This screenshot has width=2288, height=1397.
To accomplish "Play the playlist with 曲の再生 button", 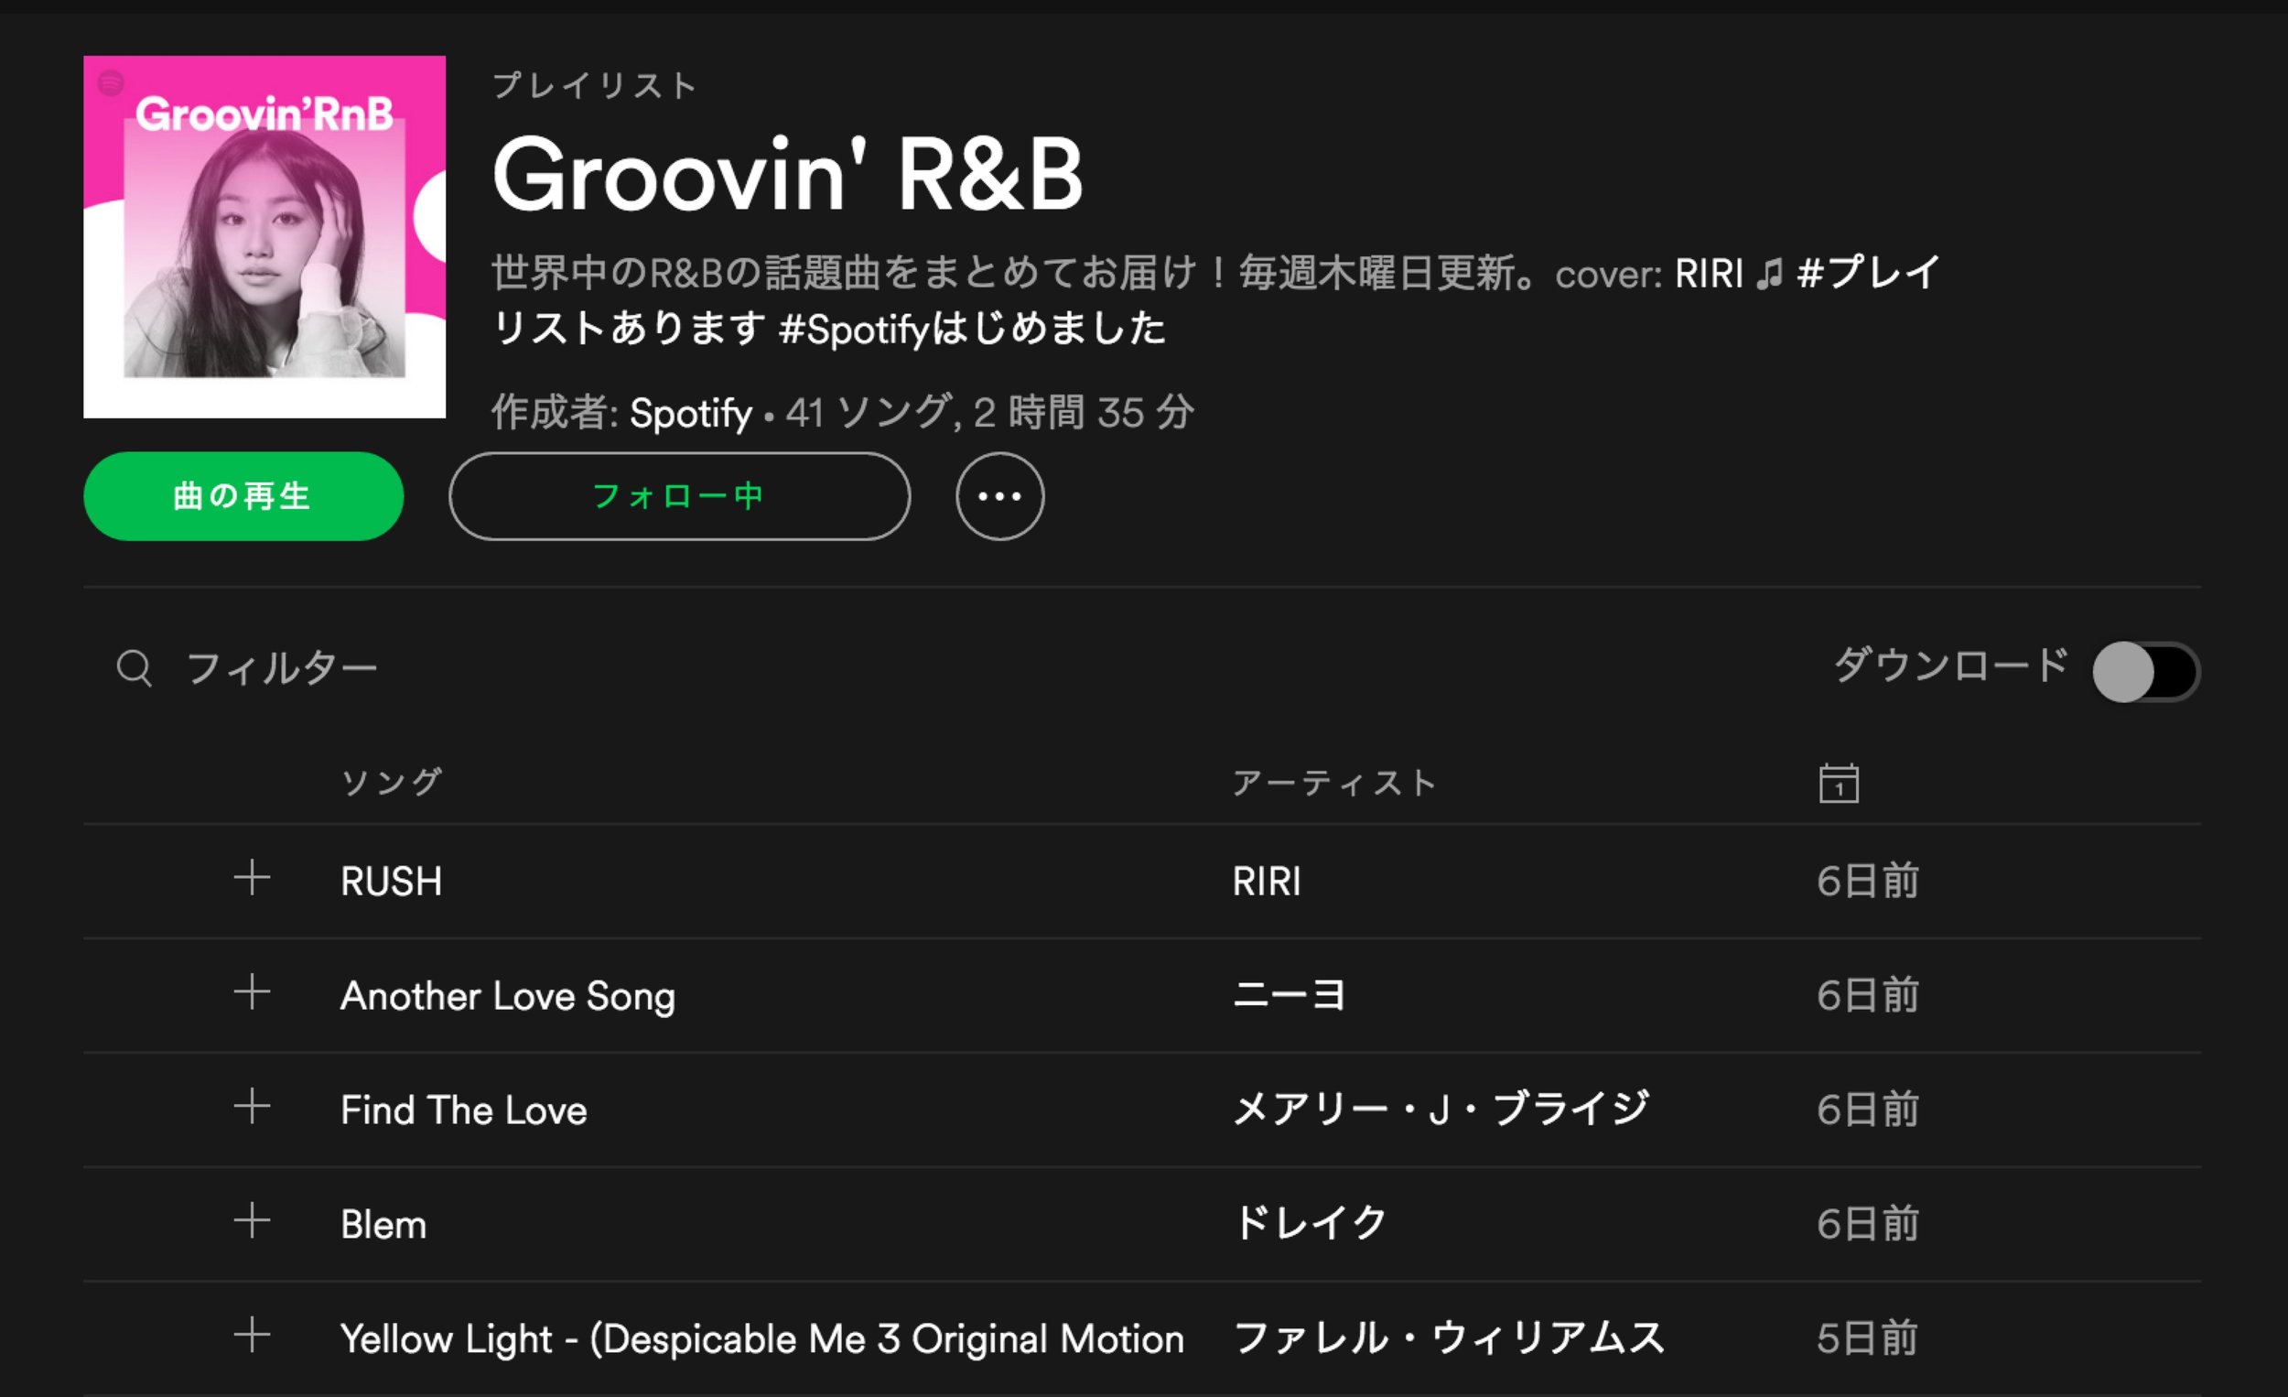I will [x=243, y=496].
